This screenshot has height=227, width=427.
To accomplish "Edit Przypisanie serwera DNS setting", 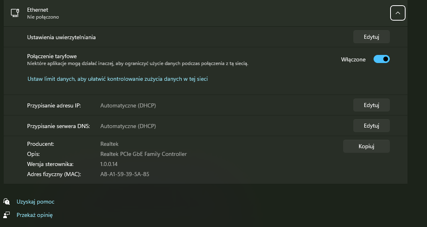I will pos(371,126).
